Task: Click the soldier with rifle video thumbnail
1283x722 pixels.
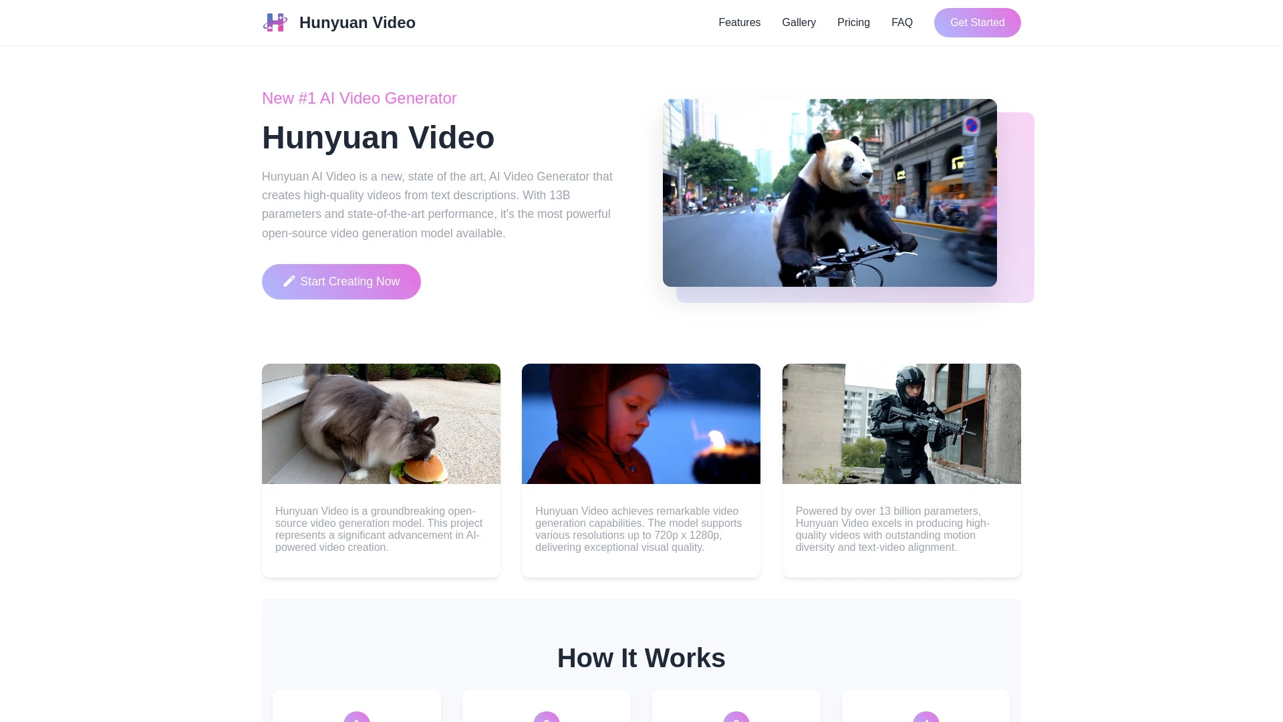Action: coord(901,423)
